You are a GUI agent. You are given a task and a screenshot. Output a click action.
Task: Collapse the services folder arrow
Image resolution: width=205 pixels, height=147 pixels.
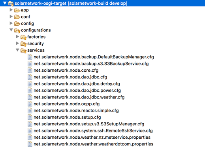[x=17, y=50]
